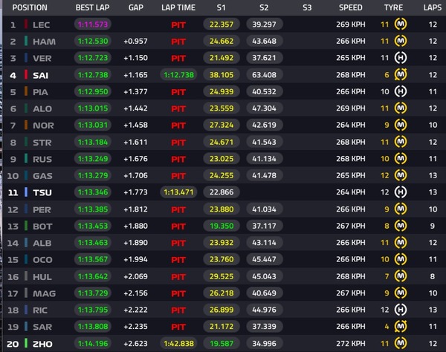The image size is (446, 352).
Task: Click the McLaren orange bar beside NOR
Action: [x=26, y=125]
